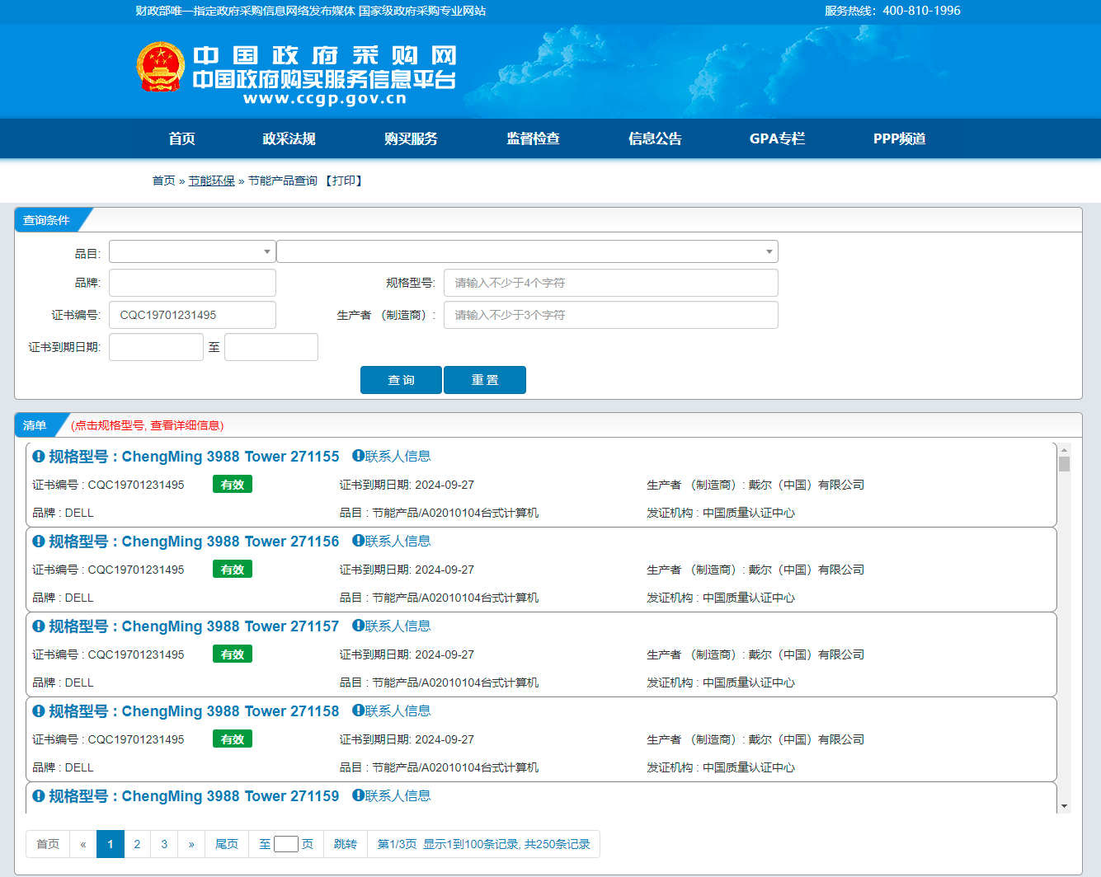Open the second wide 品目 dropdown
Screen dimensions: 1101x877
[x=527, y=251]
